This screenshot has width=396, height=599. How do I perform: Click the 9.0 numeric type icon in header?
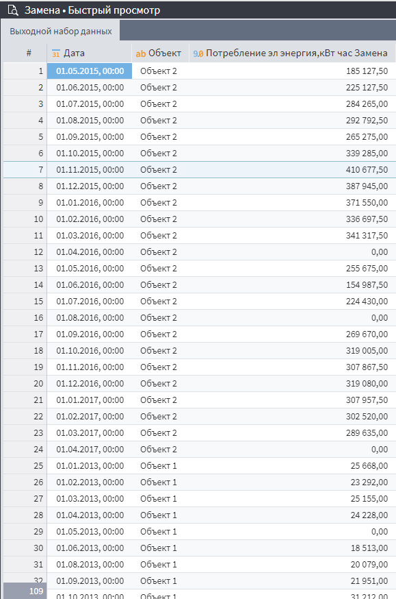click(x=198, y=53)
